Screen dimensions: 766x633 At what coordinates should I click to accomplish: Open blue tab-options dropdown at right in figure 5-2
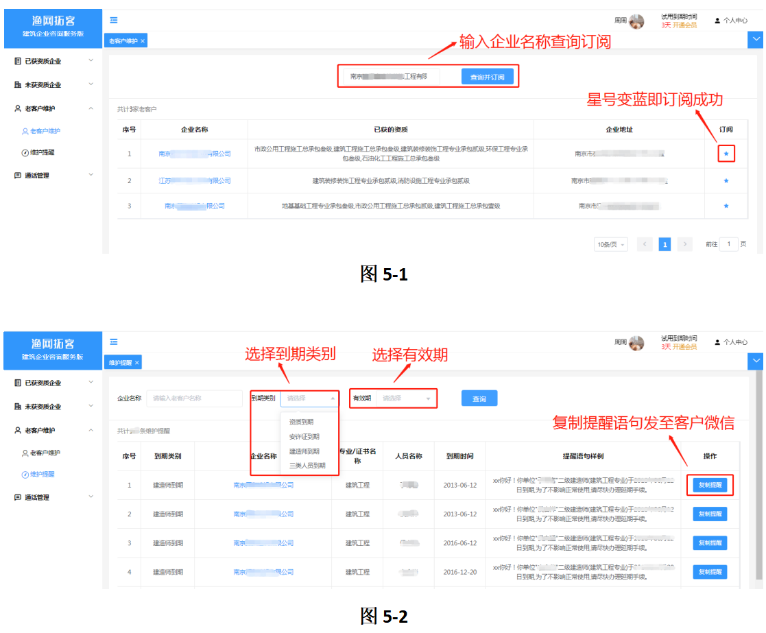tap(756, 361)
